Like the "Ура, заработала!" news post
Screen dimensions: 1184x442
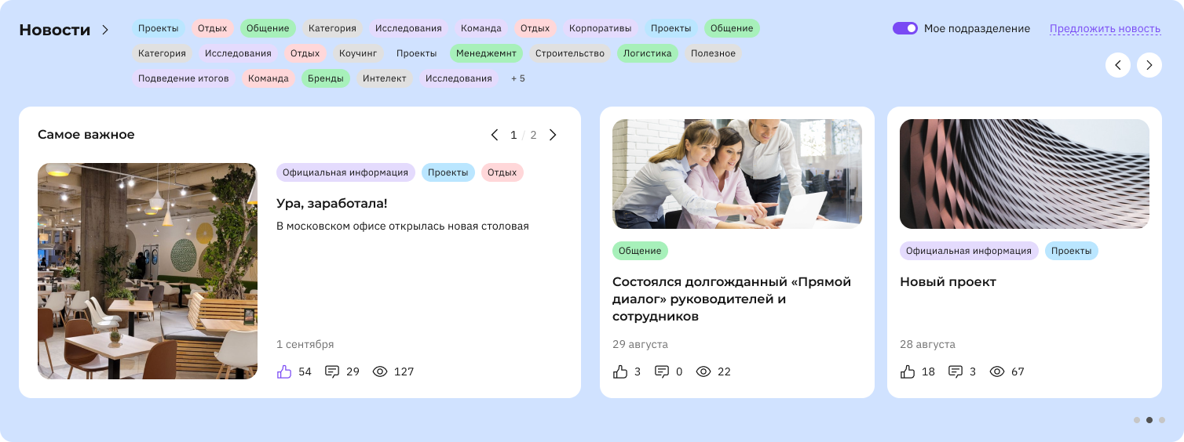pyautogui.click(x=284, y=371)
